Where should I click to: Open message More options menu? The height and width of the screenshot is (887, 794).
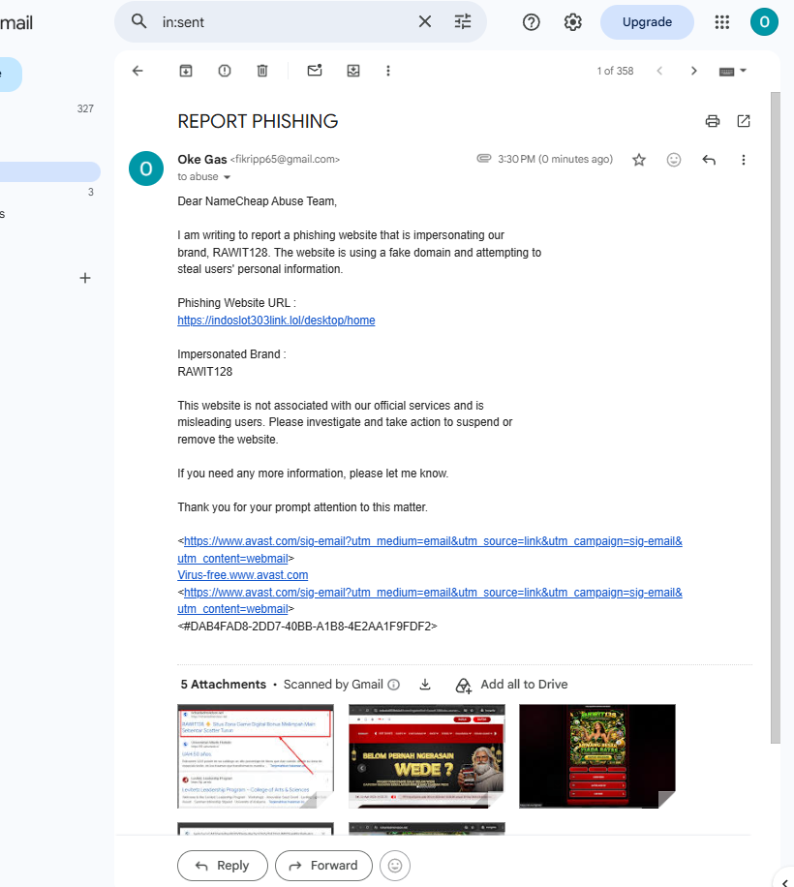point(744,160)
